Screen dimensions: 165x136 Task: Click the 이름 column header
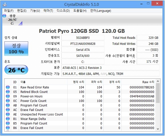coord(43,82)
